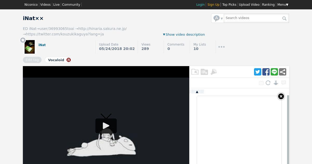Viewport: 312px width, 164px height.
Task: Play the video with the TV play button
Action: click(106, 124)
